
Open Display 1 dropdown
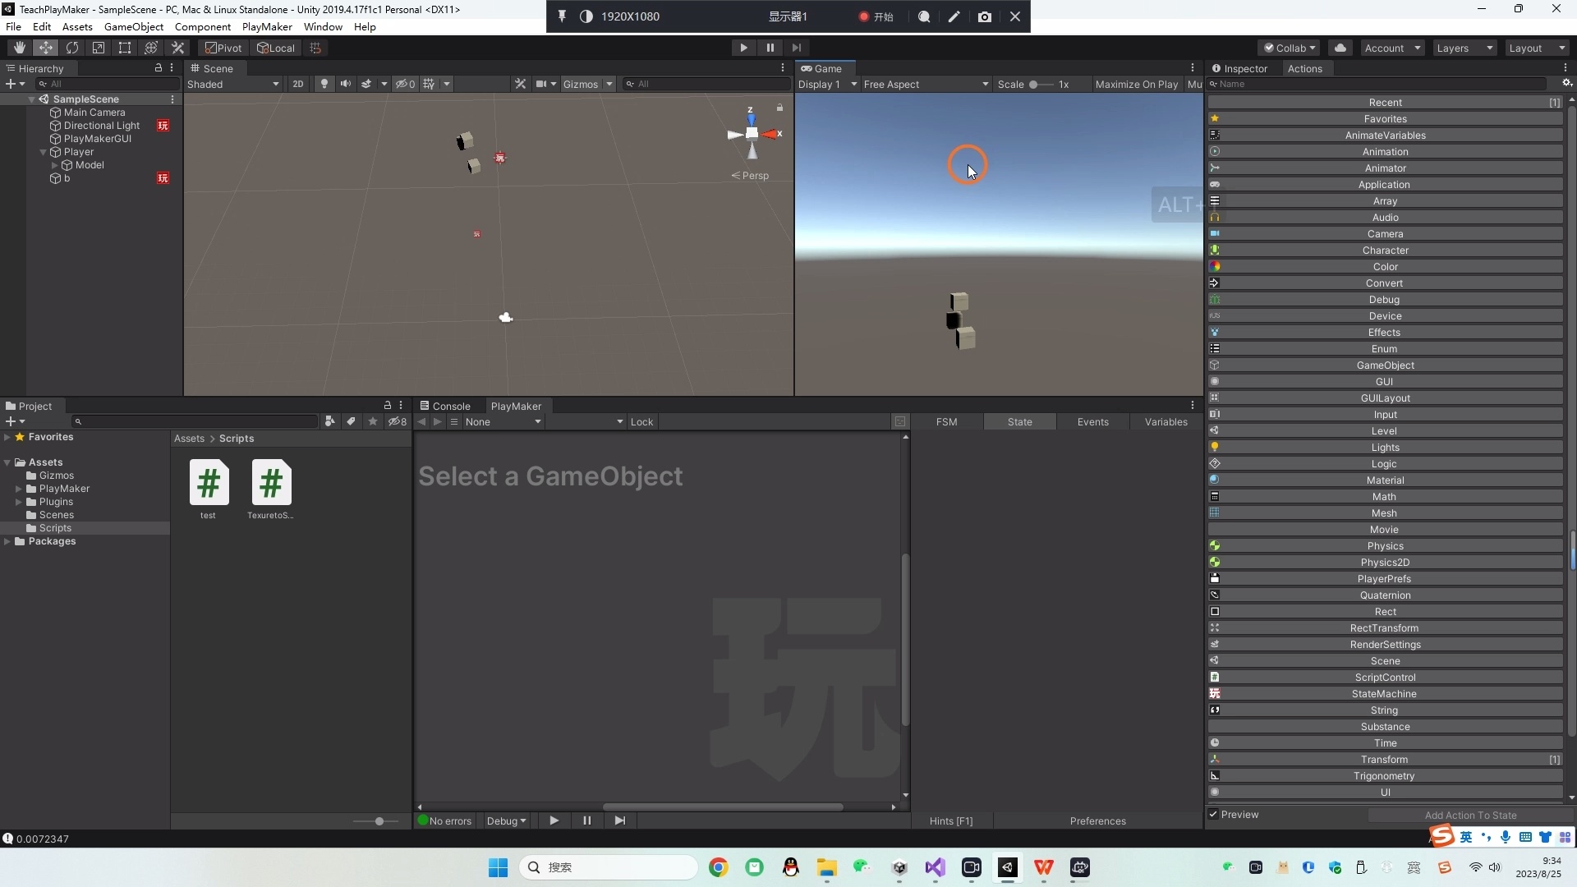coord(827,84)
